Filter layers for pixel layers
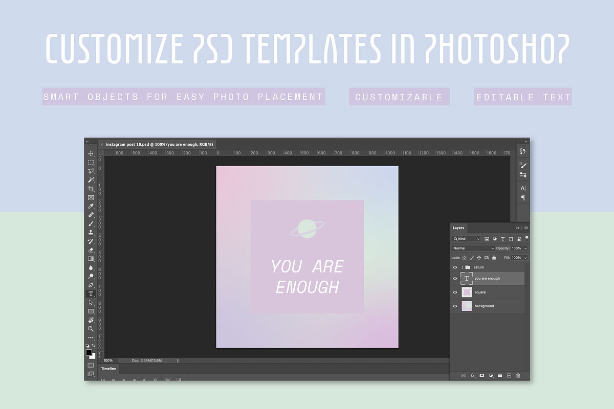This screenshot has height=409, width=614. pos(487,239)
